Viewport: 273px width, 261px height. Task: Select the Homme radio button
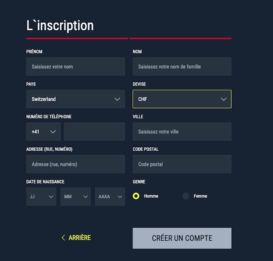[x=136, y=196]
